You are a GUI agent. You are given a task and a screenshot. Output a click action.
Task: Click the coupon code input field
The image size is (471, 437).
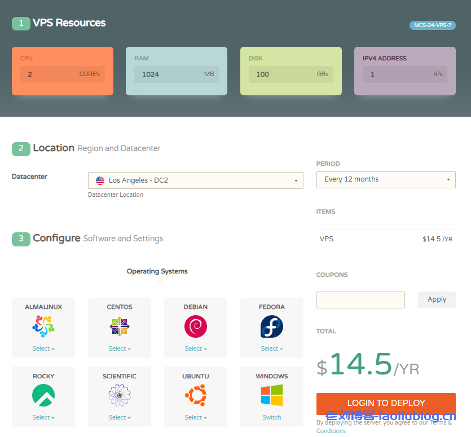click(360, 299)
